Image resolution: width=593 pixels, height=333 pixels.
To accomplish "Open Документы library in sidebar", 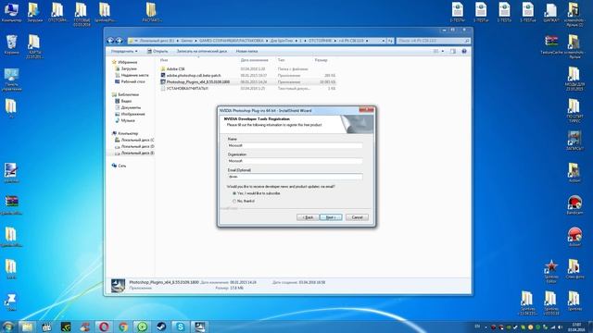I will (131, 107).
